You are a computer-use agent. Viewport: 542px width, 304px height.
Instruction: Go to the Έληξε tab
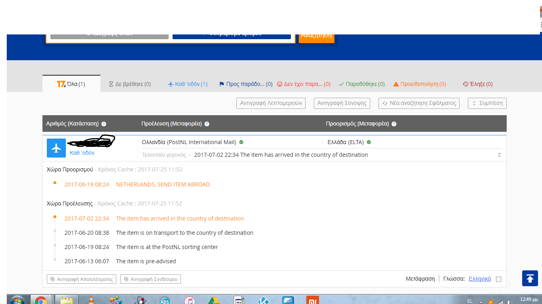[x=478, y=84]
